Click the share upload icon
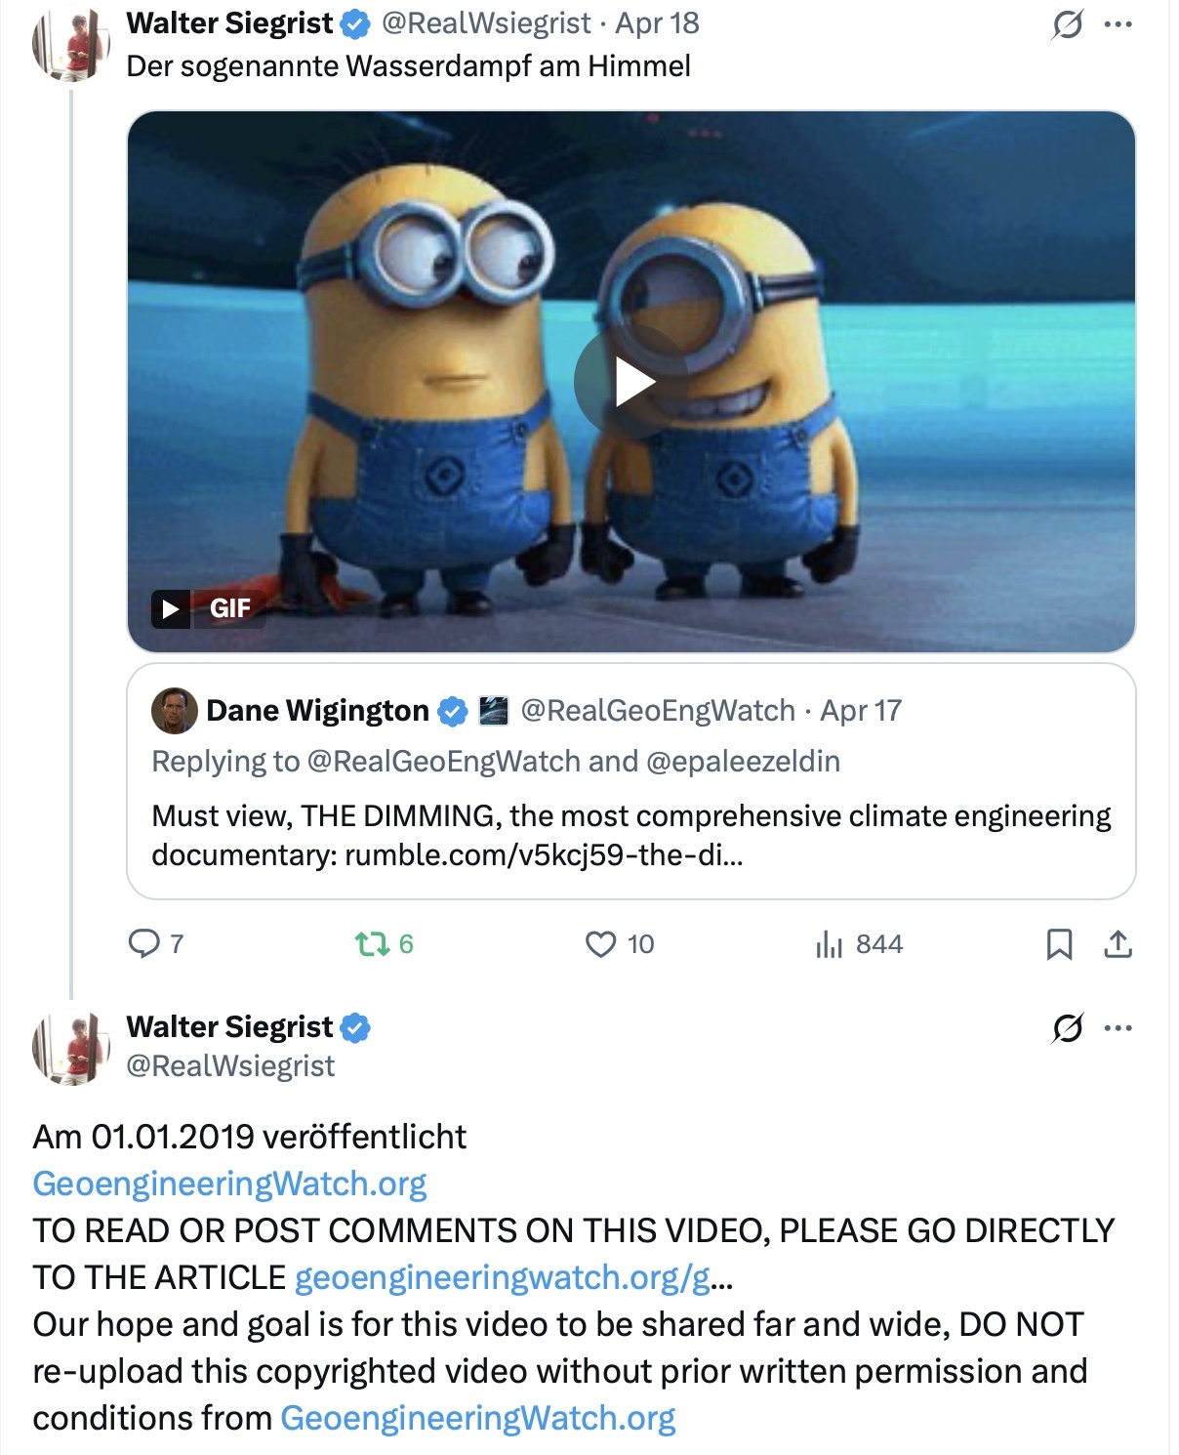 coord(1118,943)
